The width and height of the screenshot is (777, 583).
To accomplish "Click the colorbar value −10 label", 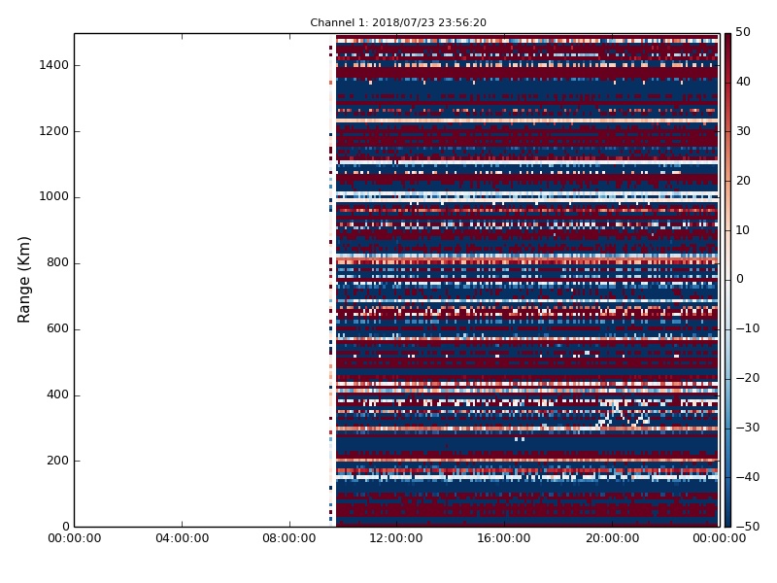I will (747, 328).
